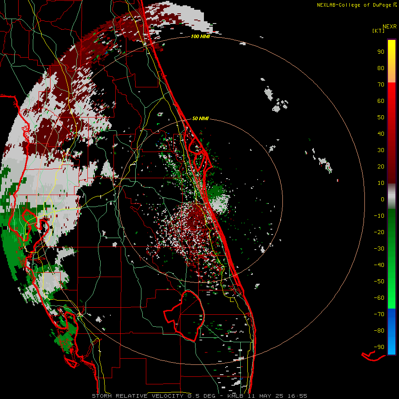399x399 pixels.
Task: Click the positive 50 knot scale value
Action: coord(381,117)
